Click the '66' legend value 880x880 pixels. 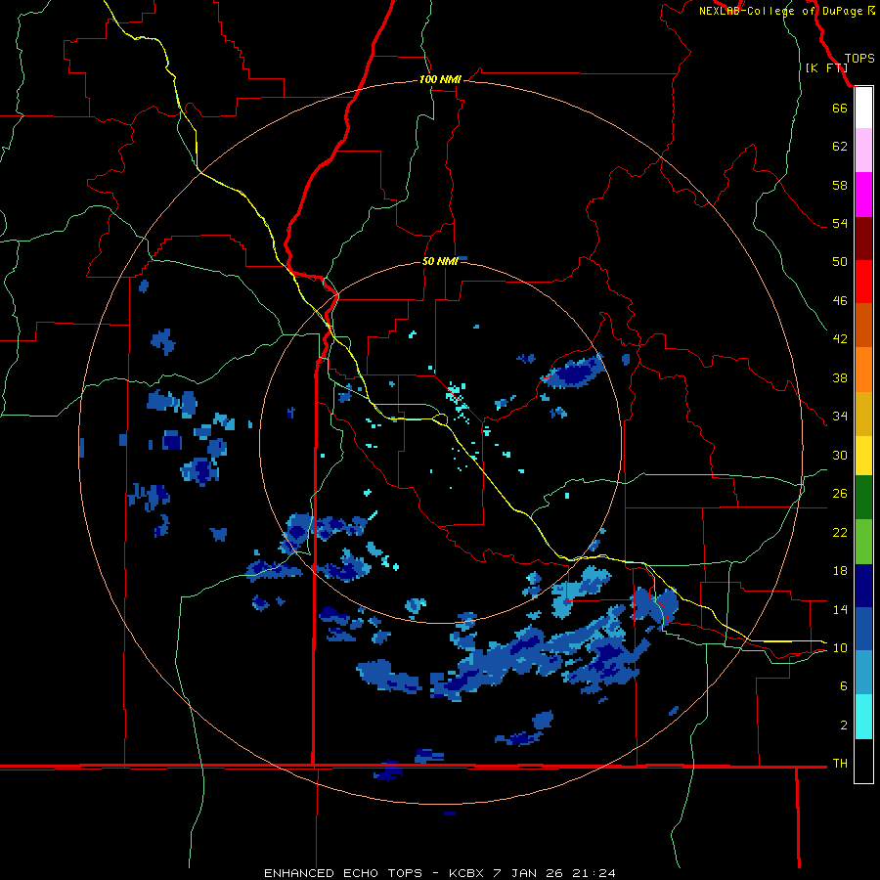(x=840, y=108)
